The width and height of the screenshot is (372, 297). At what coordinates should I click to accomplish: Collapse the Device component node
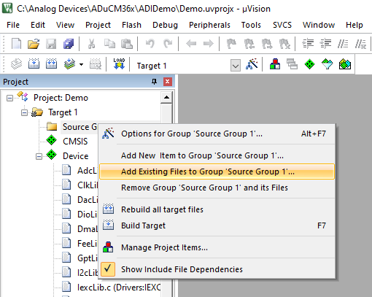click(x=39, y=156)
